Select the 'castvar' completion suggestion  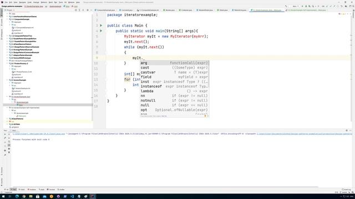pos(174,72)
